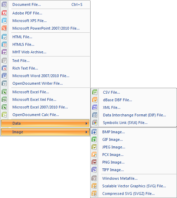Screen dimensions: 177x198
Task: Click the JPEG Image icon
Action: (94, 147)
